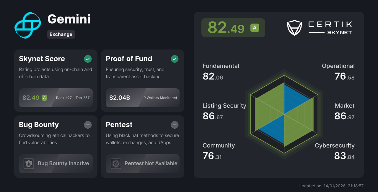Click the green A grade score badge

click(255, 28)
